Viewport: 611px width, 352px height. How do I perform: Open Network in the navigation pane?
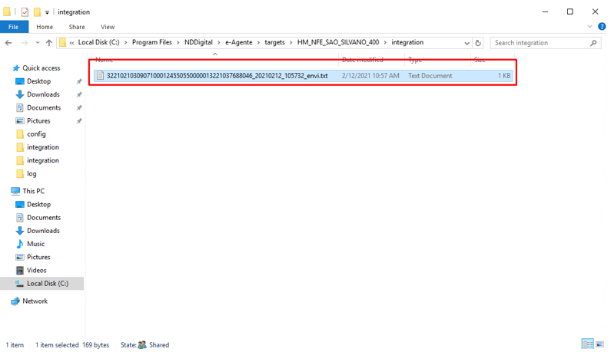(35, 301)
